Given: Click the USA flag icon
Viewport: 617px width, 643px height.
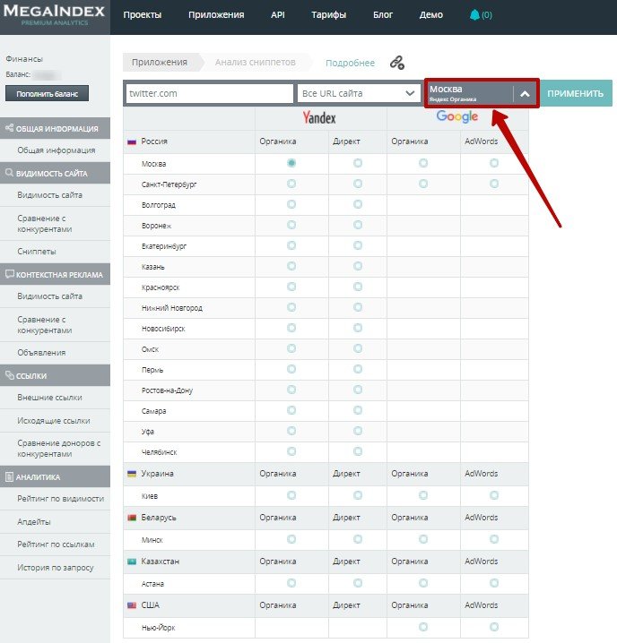Looking at the screenshot, I should pyautogui.click(x=131, y=605).
